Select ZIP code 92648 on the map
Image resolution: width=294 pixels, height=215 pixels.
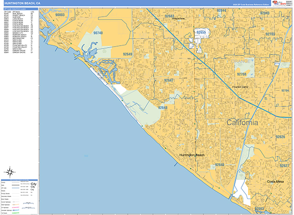click(163, 107)
